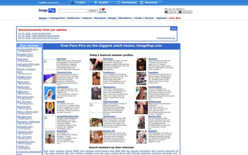Viewport: 248px width, 155px height.
Task: Open the fortytwo member profile link
Action: coord(62,59)
